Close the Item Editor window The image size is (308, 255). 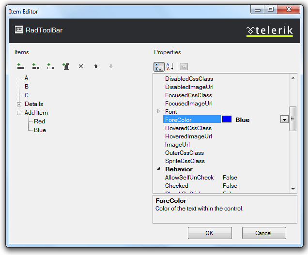[x=288, y=9]
